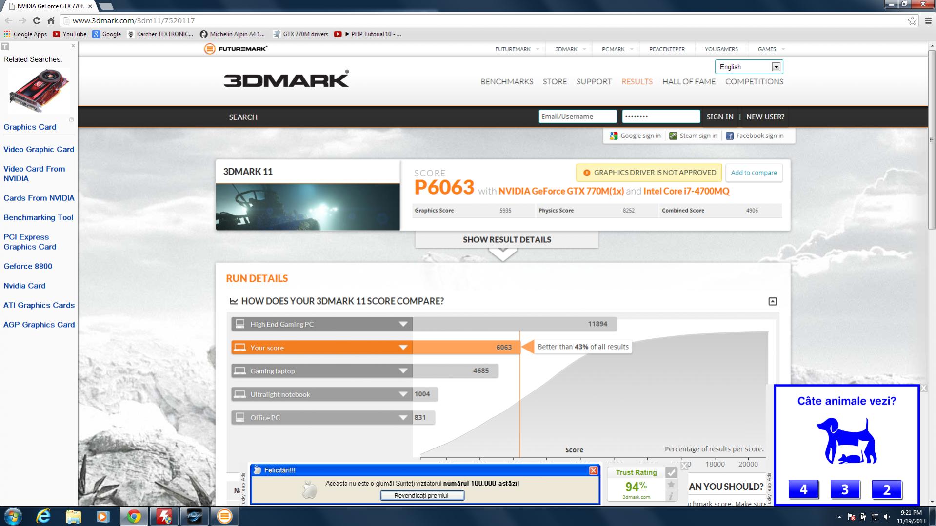Open BENCHMARKS navigation item

click(x=507, y=81)
